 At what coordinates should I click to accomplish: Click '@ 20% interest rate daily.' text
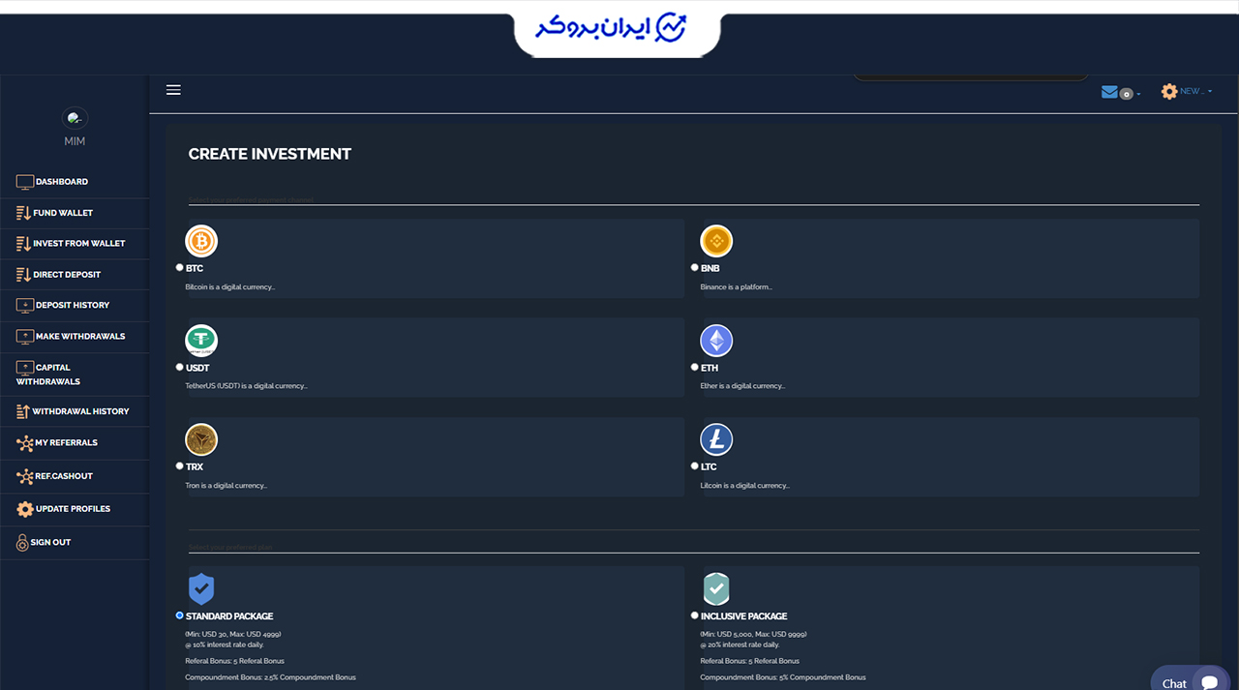tap(740, 645)
